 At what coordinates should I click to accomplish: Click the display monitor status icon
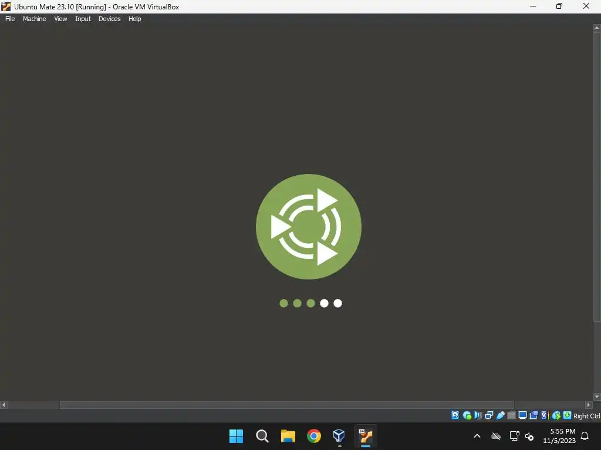tap(522, 415)
